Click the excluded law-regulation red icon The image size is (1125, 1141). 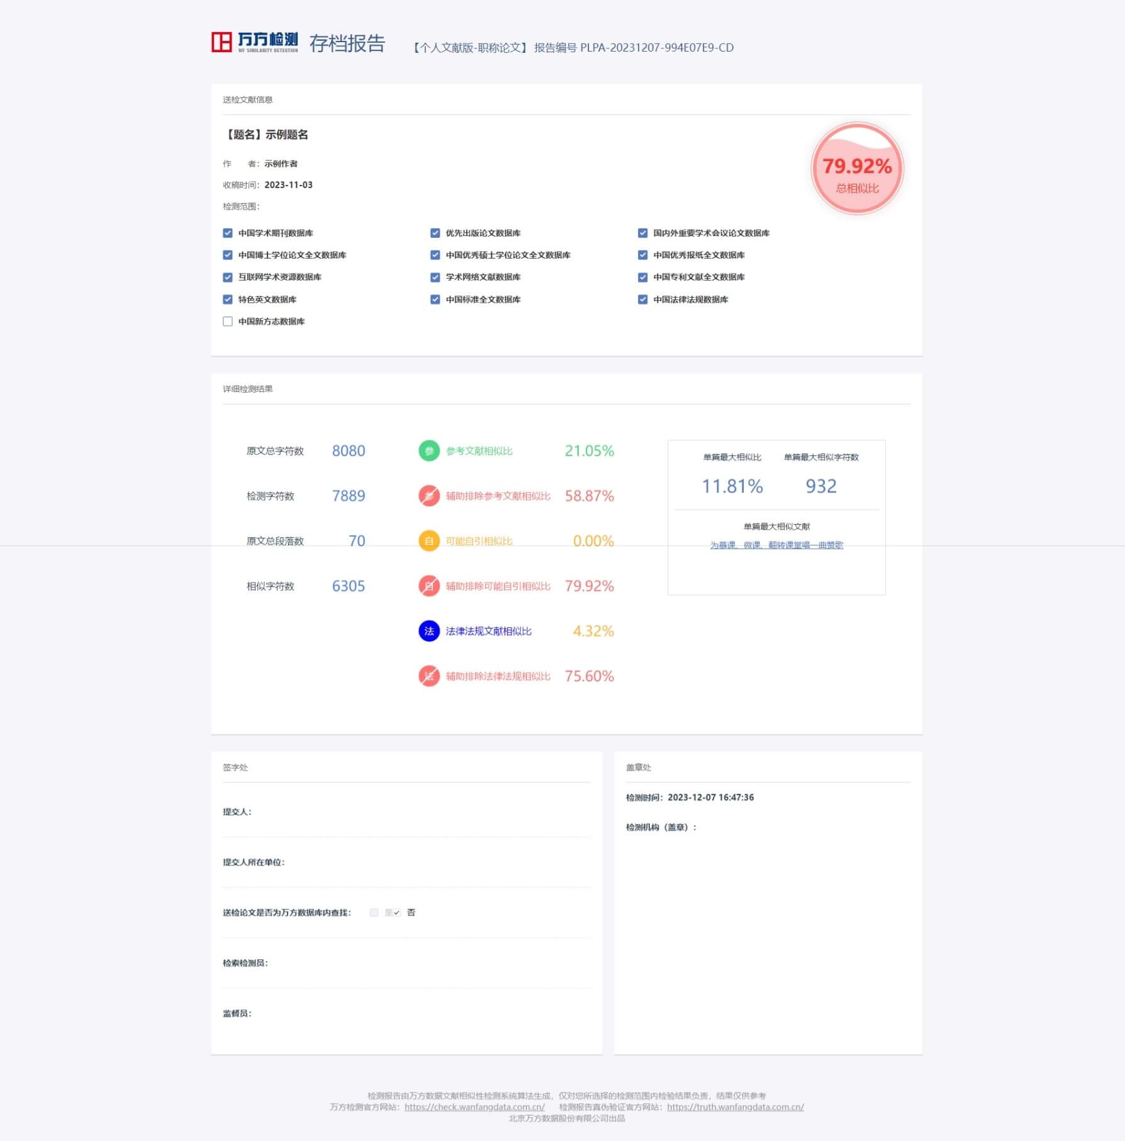[428, 676]
